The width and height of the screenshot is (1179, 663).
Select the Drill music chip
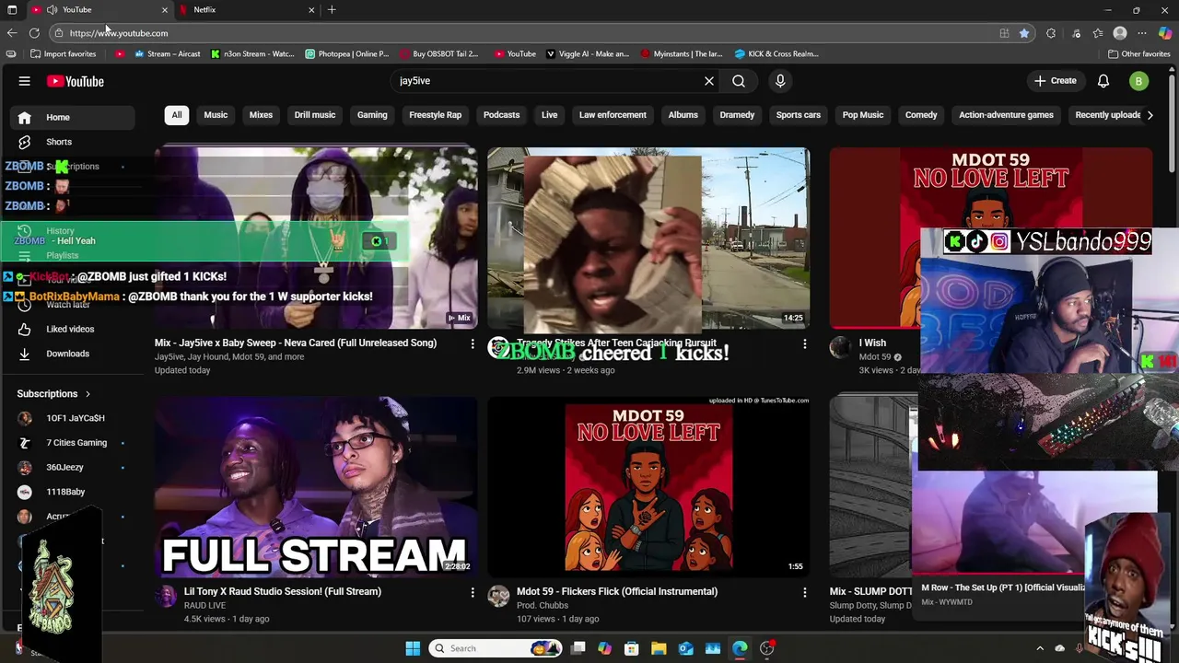pos(315,115)
